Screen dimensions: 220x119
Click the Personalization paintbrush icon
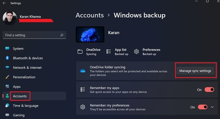coord(7,77)
